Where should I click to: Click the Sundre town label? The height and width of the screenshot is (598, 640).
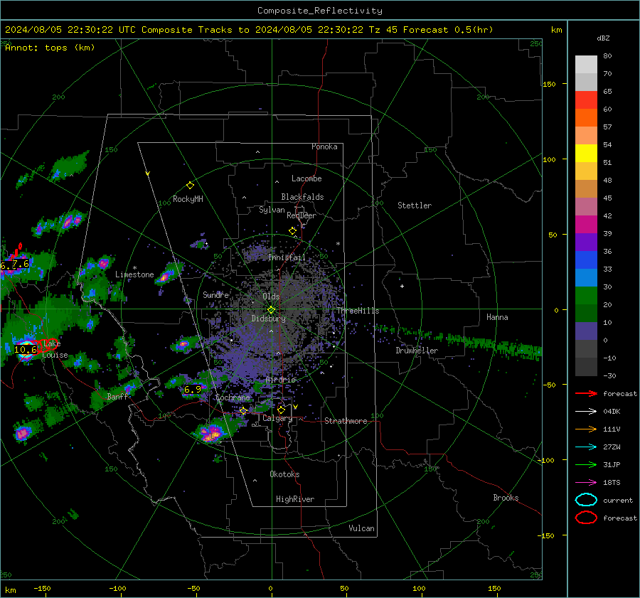pyautogui.click(x=215, y=294)
